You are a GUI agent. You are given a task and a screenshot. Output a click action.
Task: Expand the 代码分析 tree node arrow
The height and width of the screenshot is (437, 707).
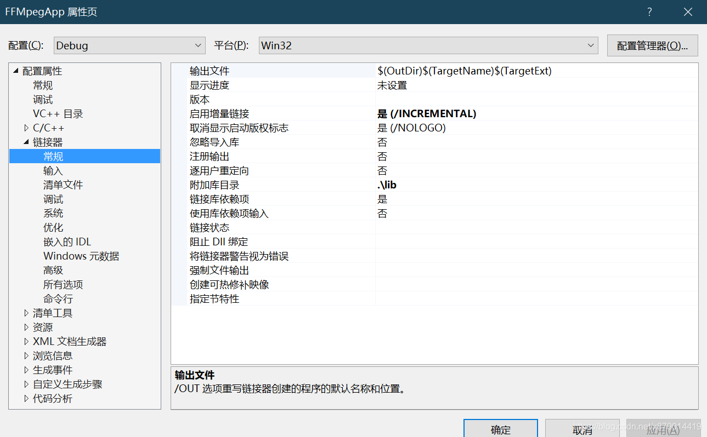point(26,398)
